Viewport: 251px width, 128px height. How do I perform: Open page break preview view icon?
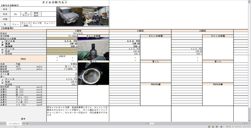pyautogui.click(x=216, y=127)
